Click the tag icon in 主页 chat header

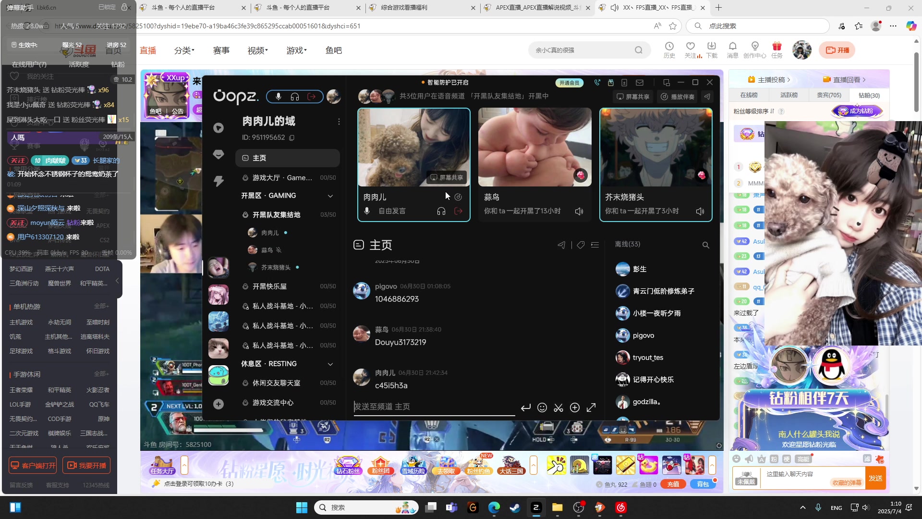pyautogui.click(x=581, y=245)
